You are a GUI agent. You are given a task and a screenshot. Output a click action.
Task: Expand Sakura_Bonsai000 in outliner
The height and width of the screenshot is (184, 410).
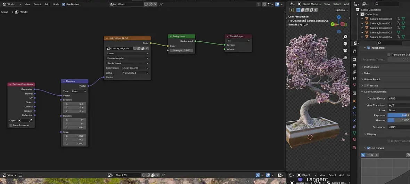362,19
